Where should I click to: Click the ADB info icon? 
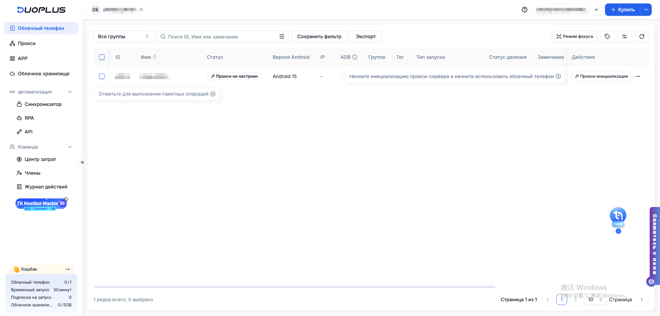[355, 57]
